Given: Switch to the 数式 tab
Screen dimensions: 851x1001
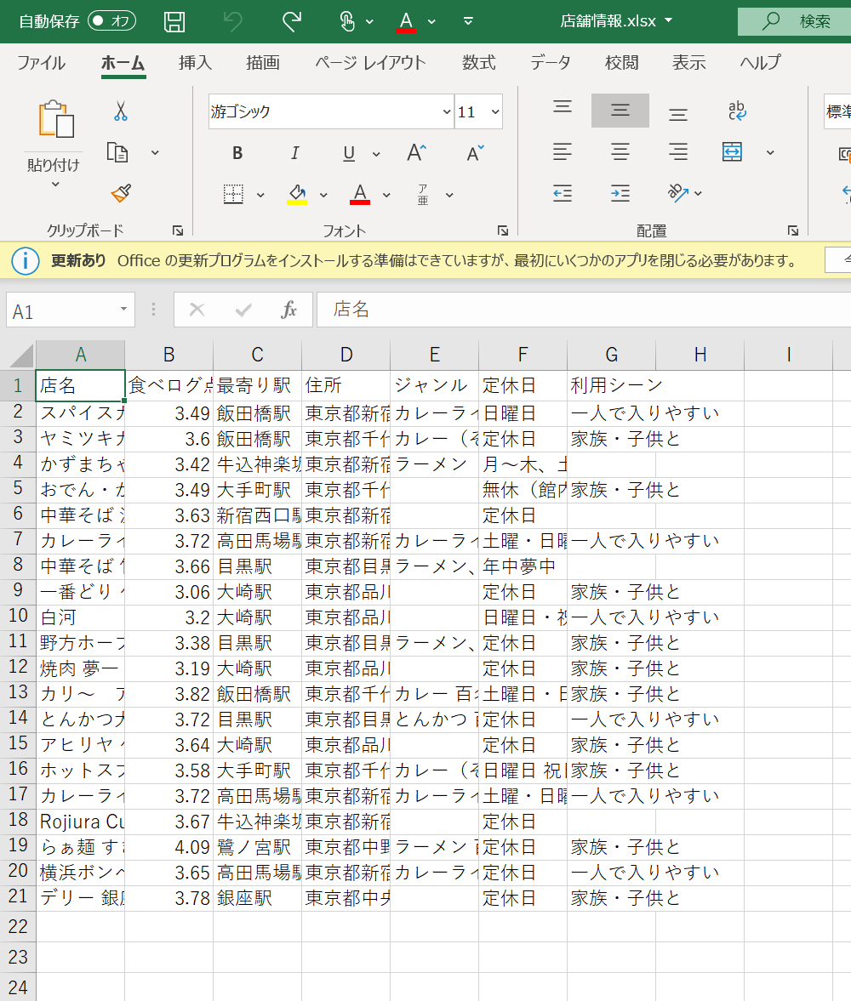Looking at the screenshot, I should [479, 63].
